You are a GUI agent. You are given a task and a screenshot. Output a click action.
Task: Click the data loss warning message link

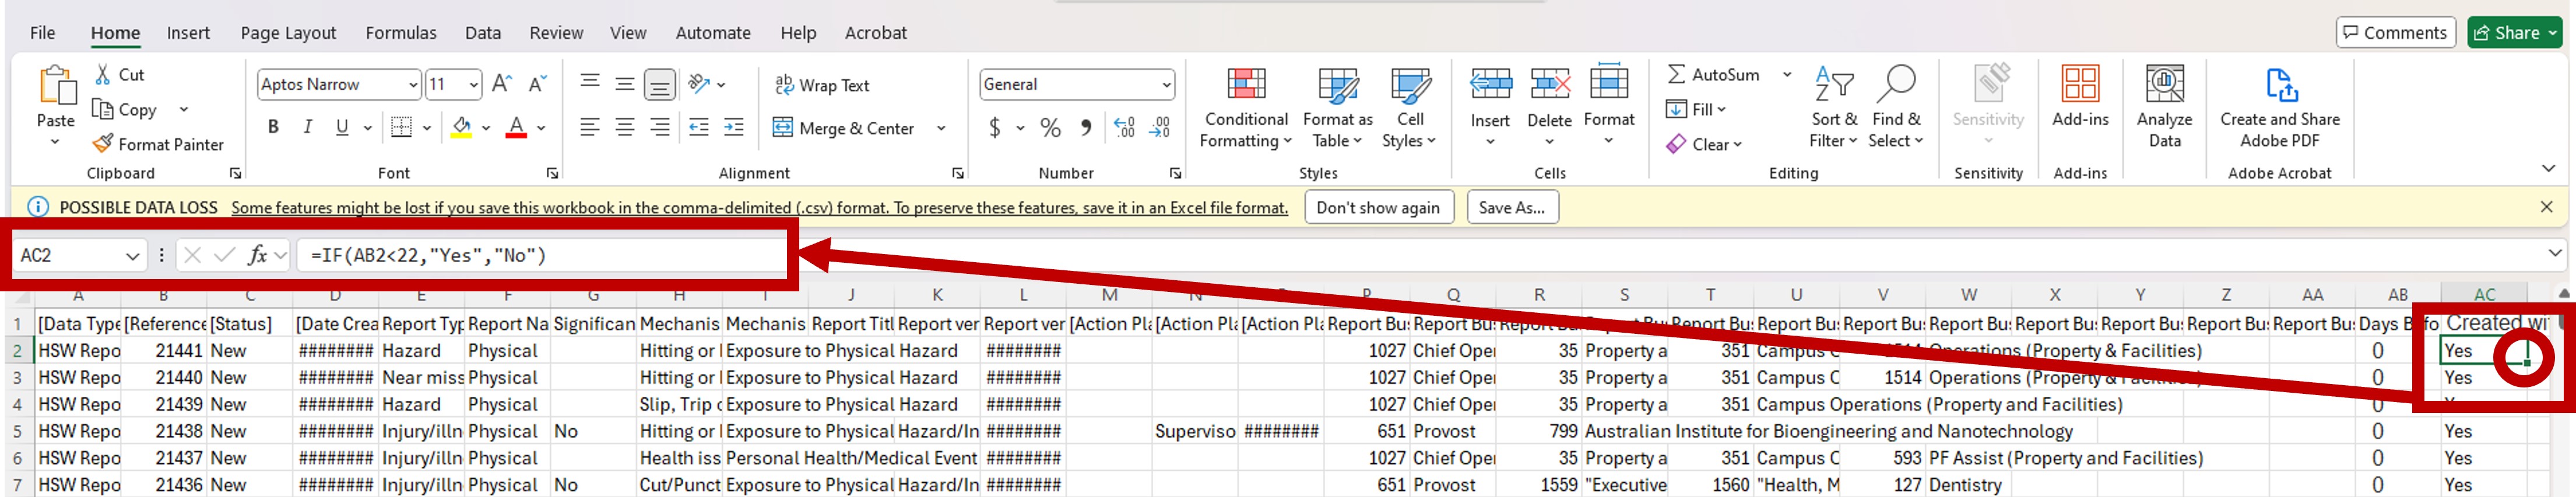click(759, 208)
